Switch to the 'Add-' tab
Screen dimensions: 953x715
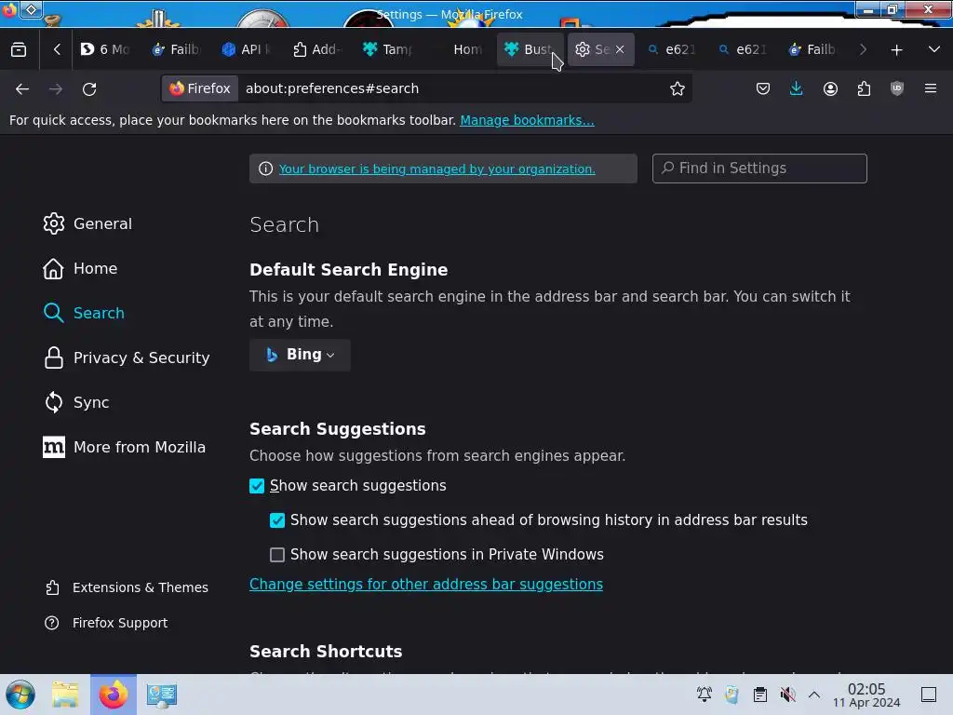tap(316, 49)
